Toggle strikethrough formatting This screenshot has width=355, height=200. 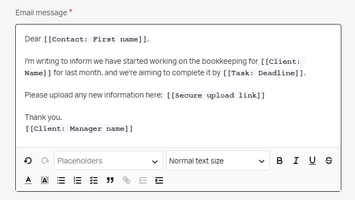[x=329, y=161]
